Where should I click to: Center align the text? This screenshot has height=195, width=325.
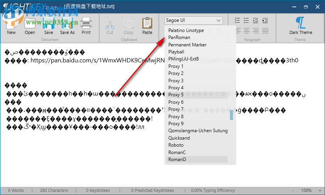tap(246, 31)
